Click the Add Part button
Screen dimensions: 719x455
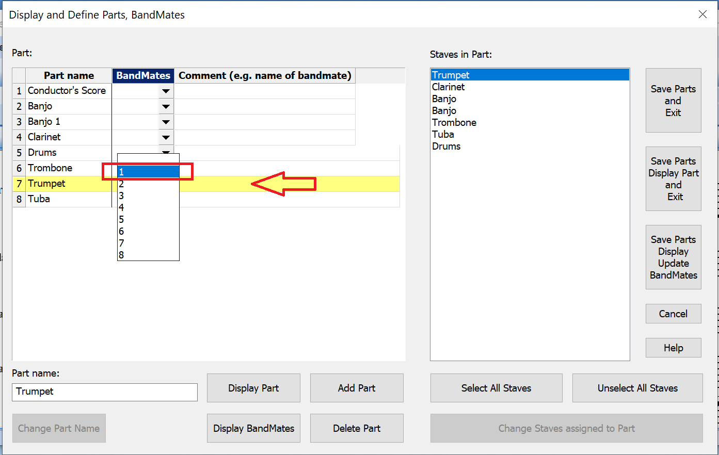point(356,388)
